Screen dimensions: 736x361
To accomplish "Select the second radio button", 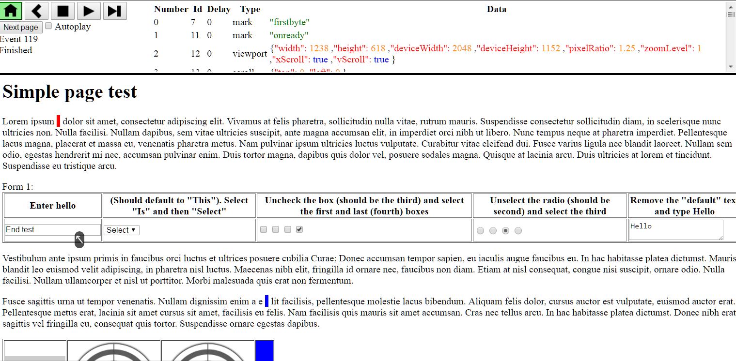I will point(493,231).
